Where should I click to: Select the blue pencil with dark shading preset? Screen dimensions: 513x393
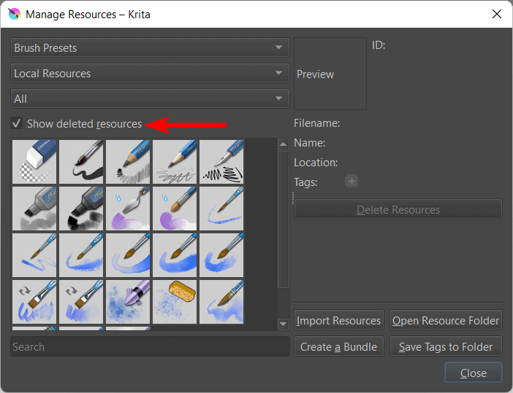[x=129, y=162]
